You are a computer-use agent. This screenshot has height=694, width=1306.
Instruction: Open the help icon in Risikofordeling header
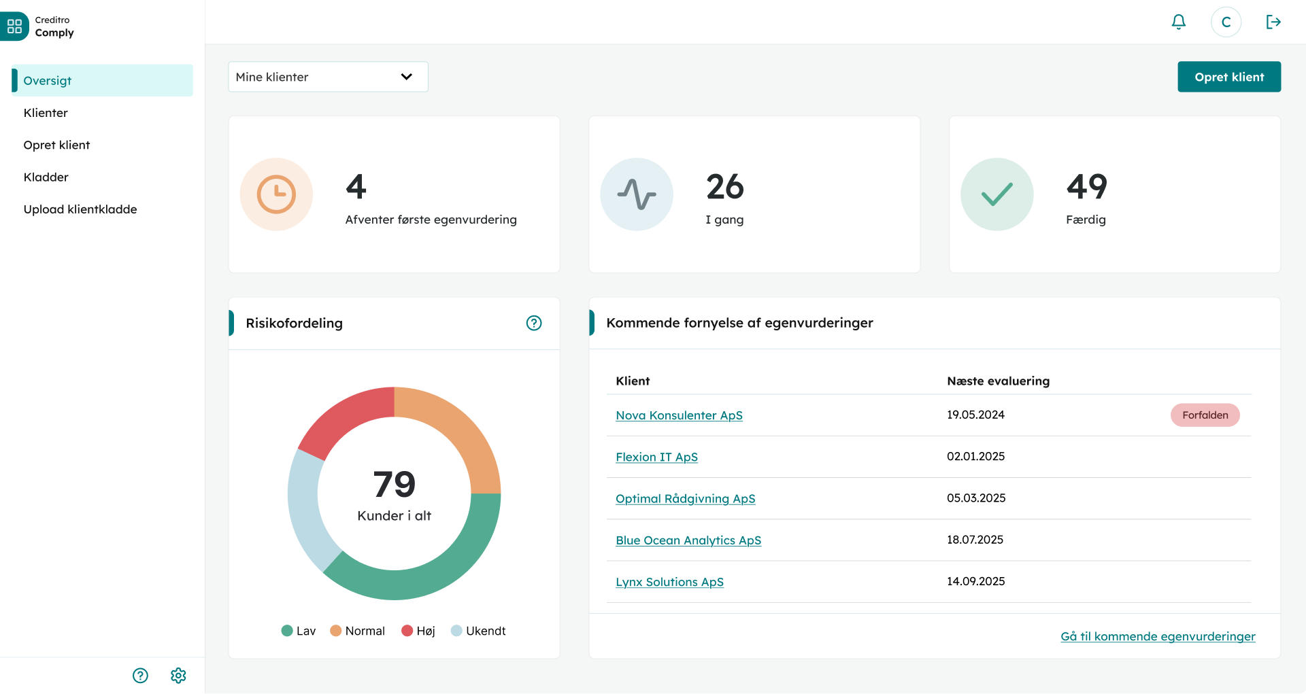point(534,323)
